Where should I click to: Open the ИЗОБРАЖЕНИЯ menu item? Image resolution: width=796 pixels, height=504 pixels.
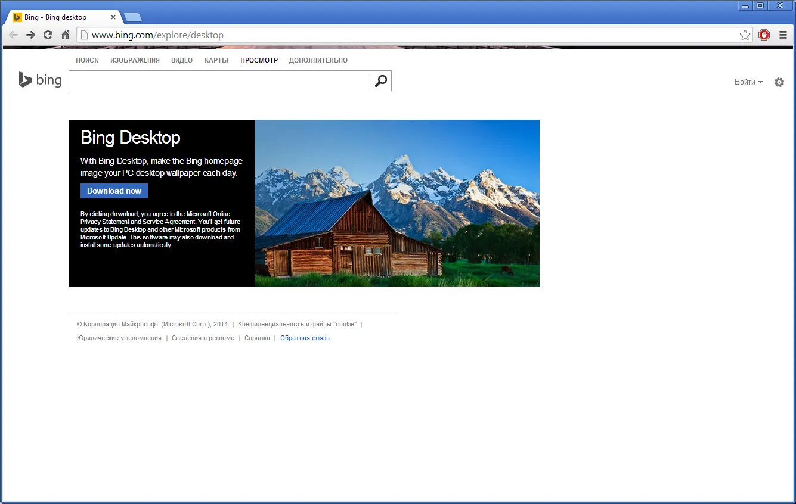(135, 60)
